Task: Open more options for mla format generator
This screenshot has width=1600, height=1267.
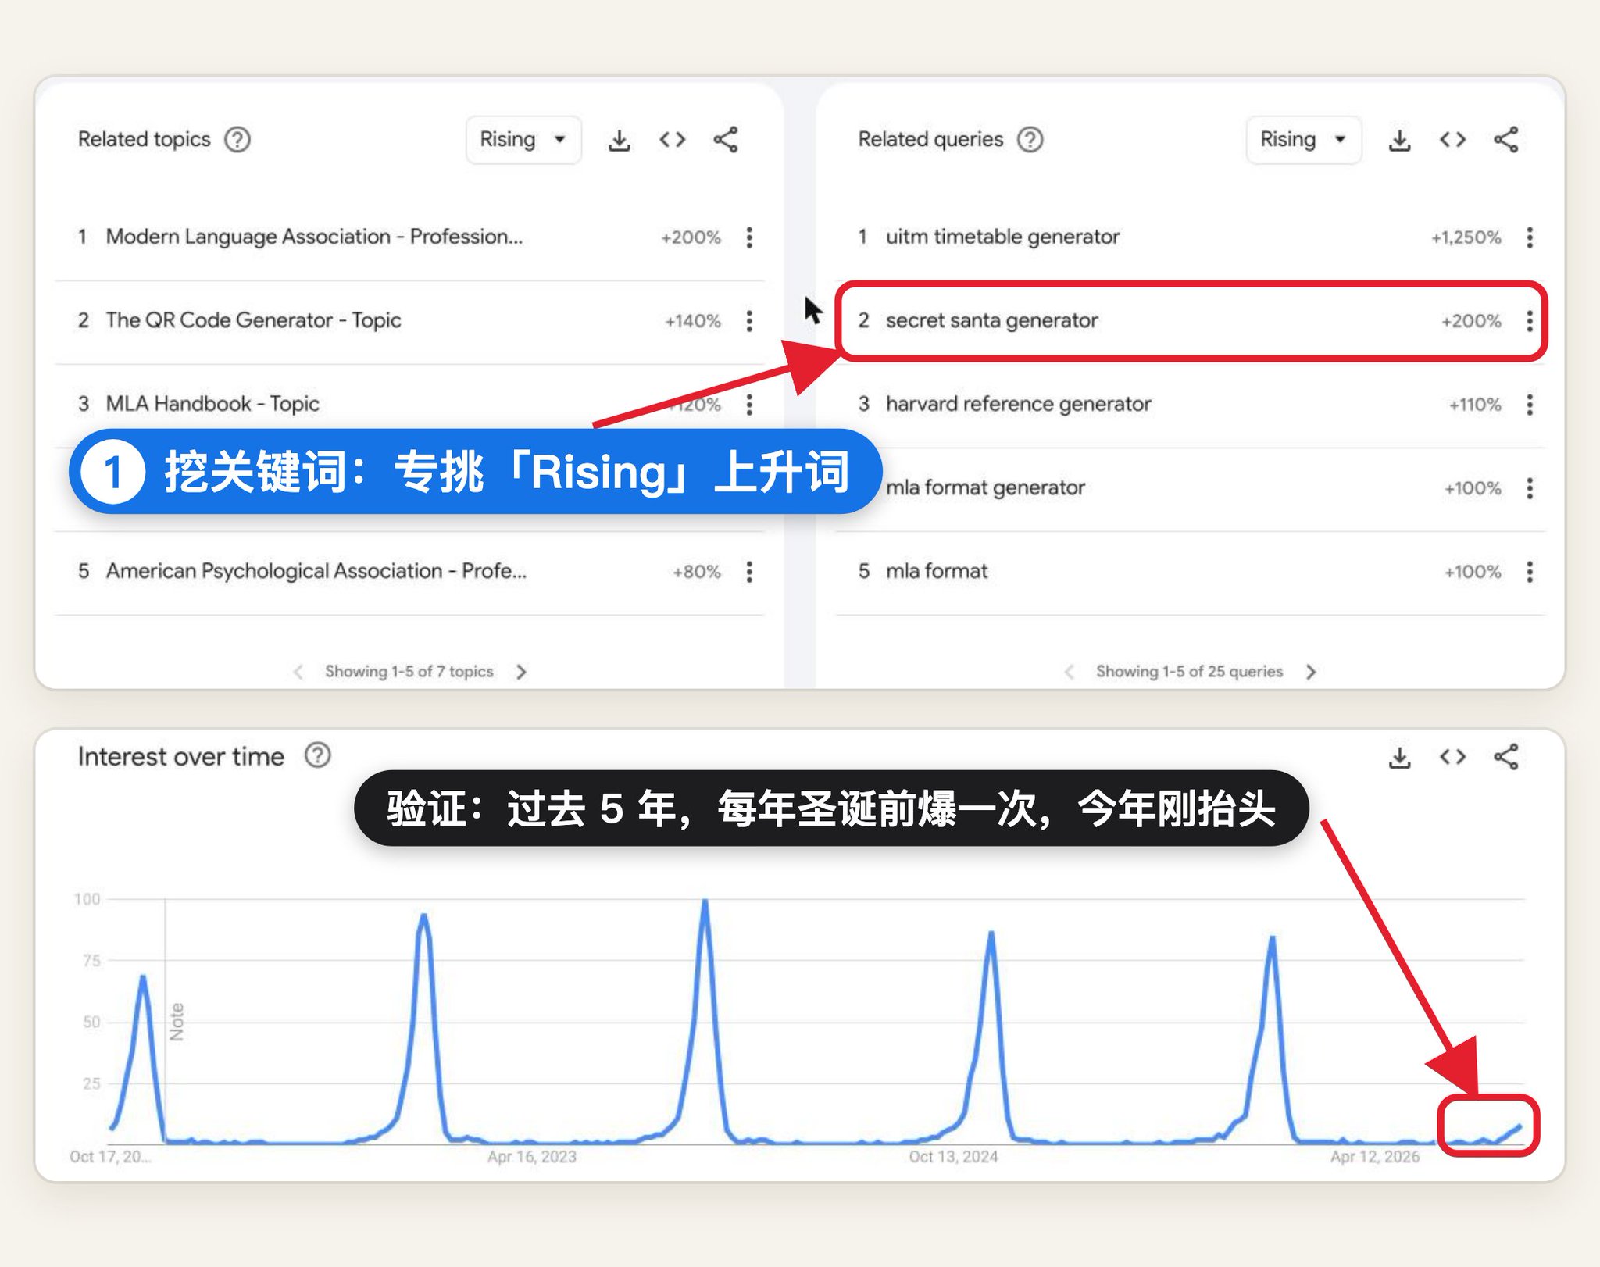Action: pos(1530,488)
